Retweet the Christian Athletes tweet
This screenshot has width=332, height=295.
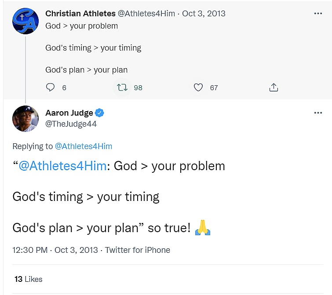122,87
